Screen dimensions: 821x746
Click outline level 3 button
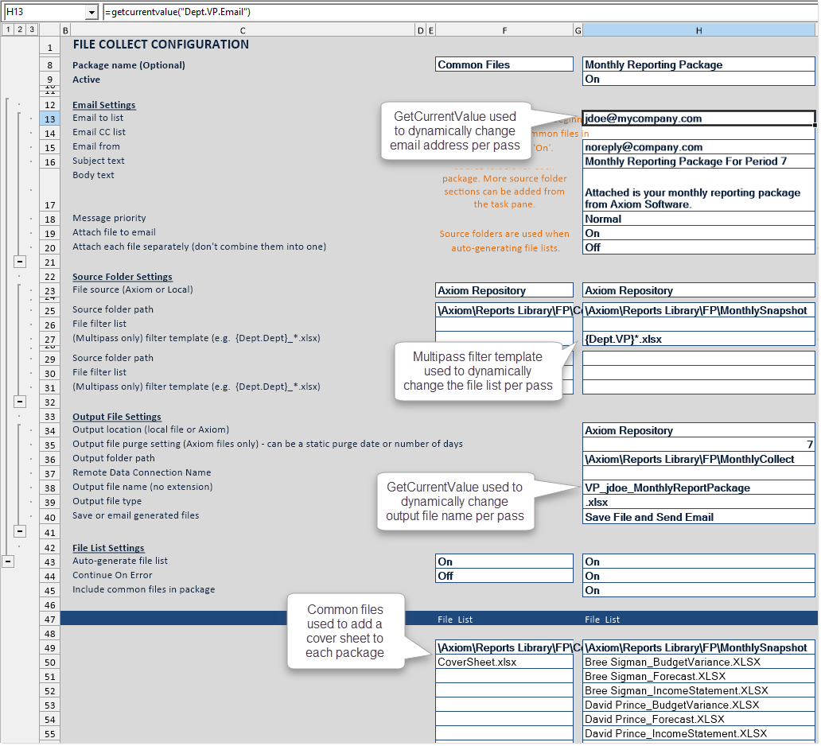(x=31, y=29)
